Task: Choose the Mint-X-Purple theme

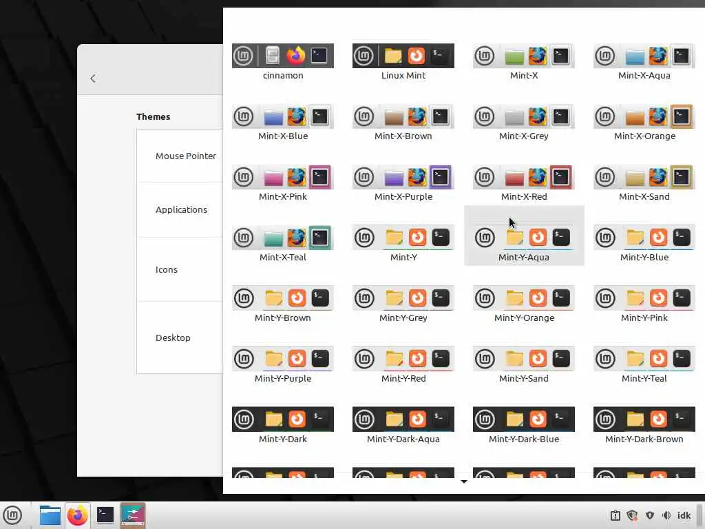Action: click(403, 183)
